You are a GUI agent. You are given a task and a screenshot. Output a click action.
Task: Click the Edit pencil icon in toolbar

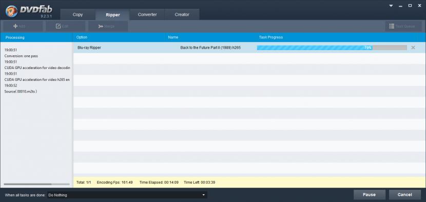pos(58,26)
